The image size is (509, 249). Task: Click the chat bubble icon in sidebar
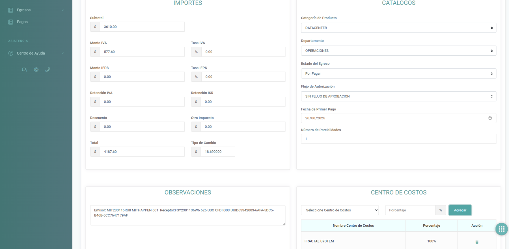pyautogui.click(x=25, y=70)
